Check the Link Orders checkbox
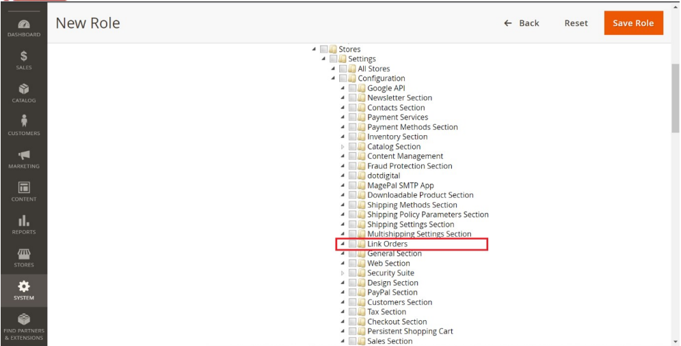The height and width of the screenshot is (346, 681). pos(352,244)
